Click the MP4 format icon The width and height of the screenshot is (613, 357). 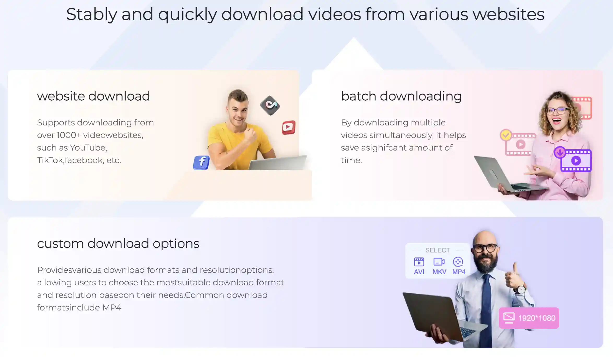(x=458, y=262)
